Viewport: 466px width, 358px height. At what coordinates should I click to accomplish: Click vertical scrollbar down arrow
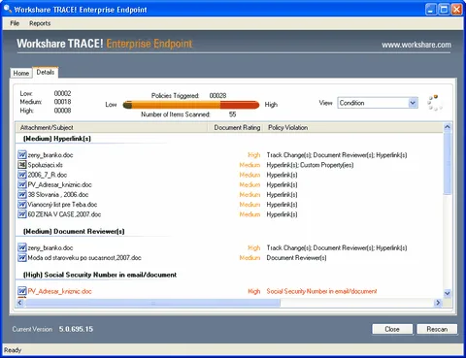448,293
